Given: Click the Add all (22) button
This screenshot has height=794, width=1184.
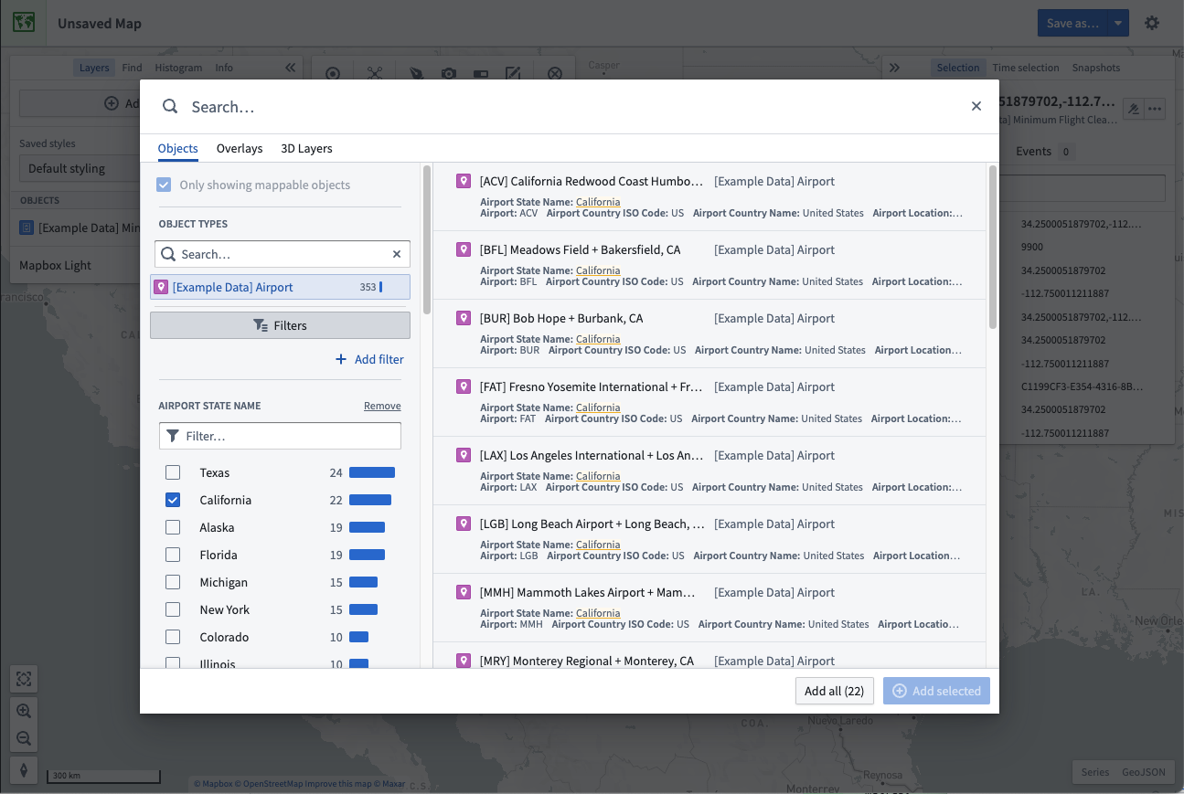Looking at the screenshot, I should 834,691.
